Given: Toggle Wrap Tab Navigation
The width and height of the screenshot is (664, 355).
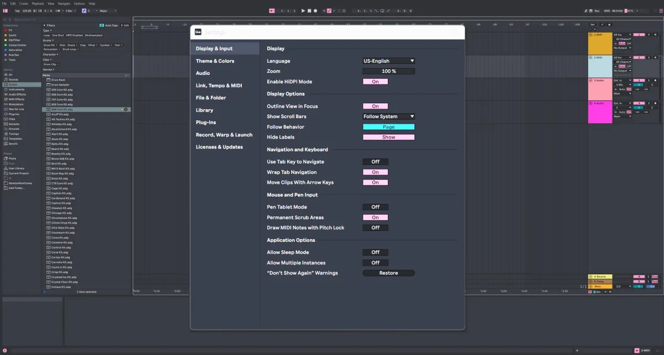Looking at the screenshot, I should [x=375, y=172].
